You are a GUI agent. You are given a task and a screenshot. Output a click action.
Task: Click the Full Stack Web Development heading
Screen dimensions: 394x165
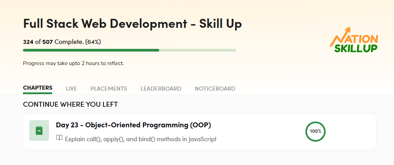point(132,23)
